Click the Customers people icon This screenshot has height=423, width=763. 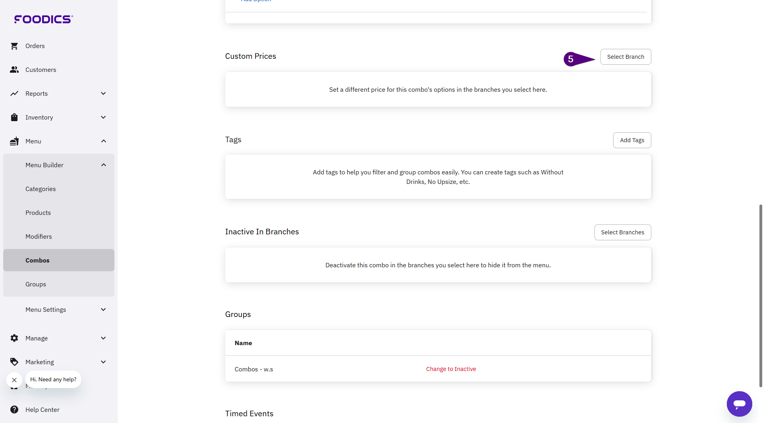pyautogui.click(x=14, y=70)
